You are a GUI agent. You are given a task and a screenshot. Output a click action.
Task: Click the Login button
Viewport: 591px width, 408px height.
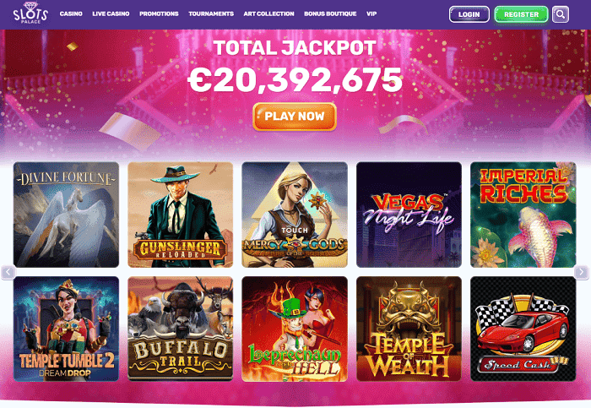pyautogui.click(x=469, y=14)
